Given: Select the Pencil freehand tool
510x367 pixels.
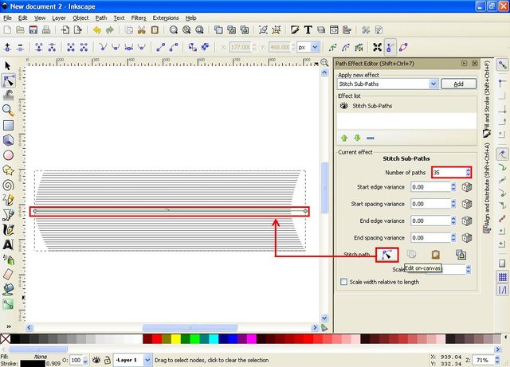Looking at the screenshot, I should [x=8, y=200].
